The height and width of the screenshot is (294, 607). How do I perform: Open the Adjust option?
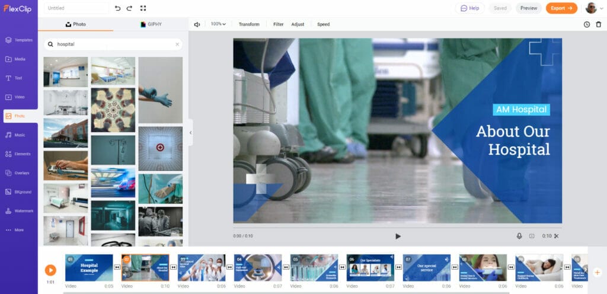point(298,24)
